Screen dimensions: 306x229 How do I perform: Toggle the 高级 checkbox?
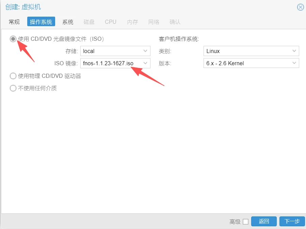[x=245, y=222]
